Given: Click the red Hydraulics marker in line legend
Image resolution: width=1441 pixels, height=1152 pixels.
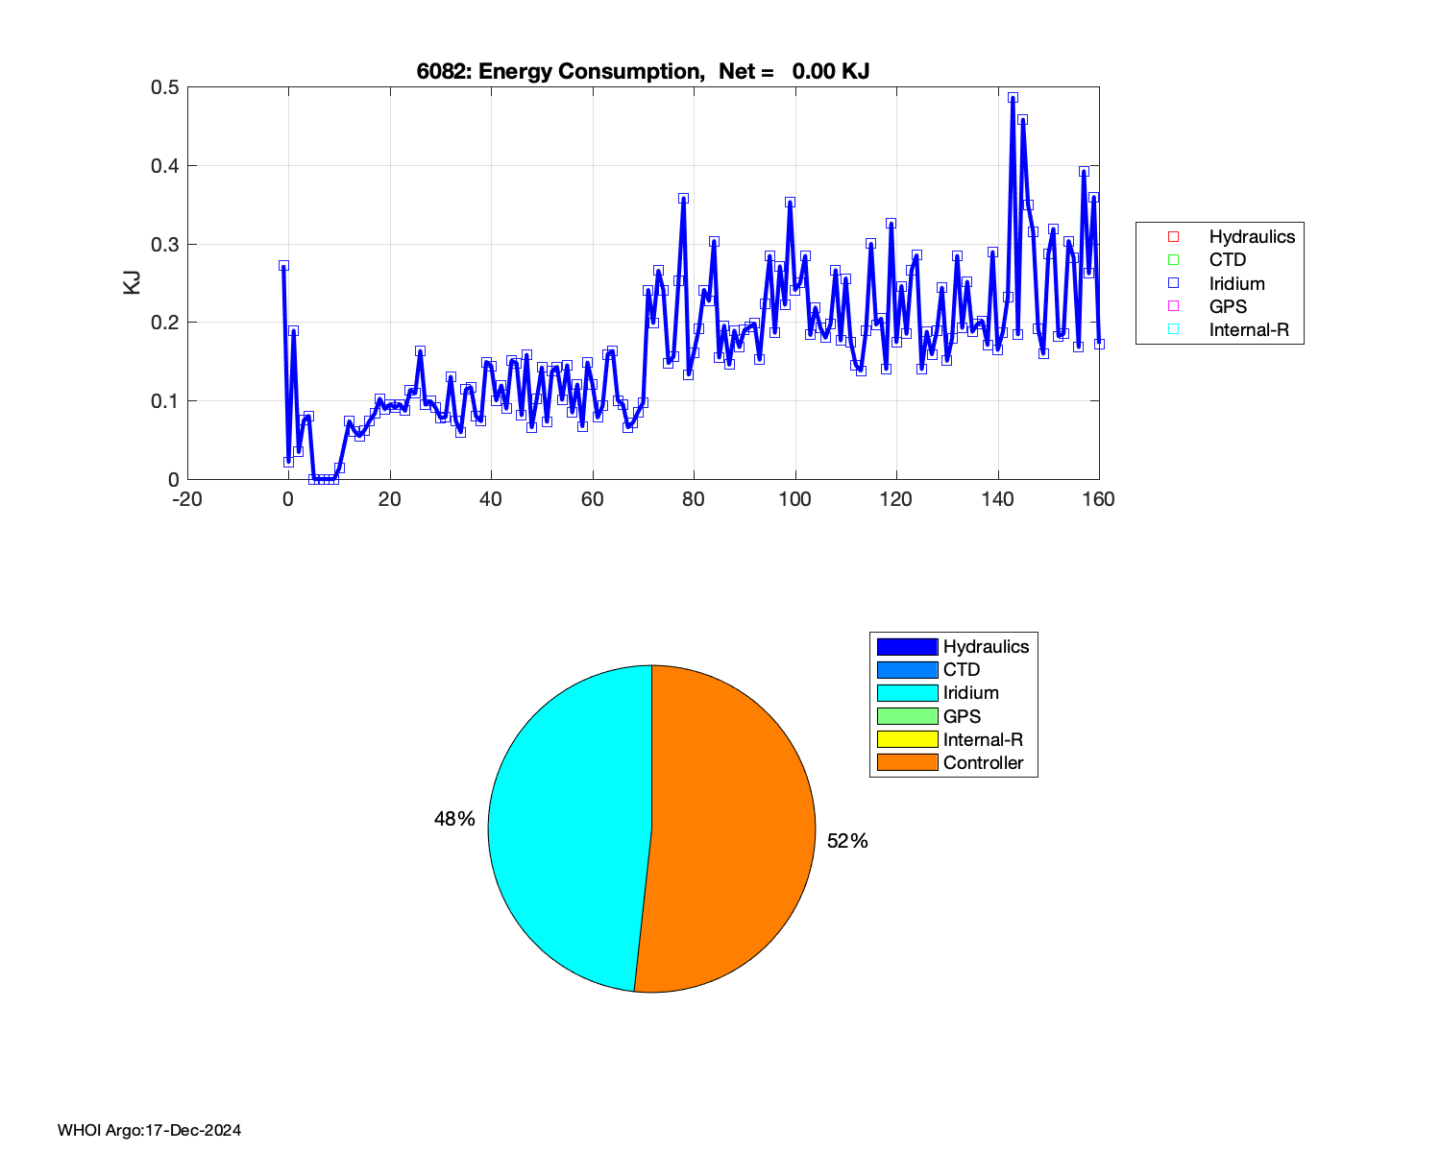Looking at the screenshot, I should [x=1172, y=237].
